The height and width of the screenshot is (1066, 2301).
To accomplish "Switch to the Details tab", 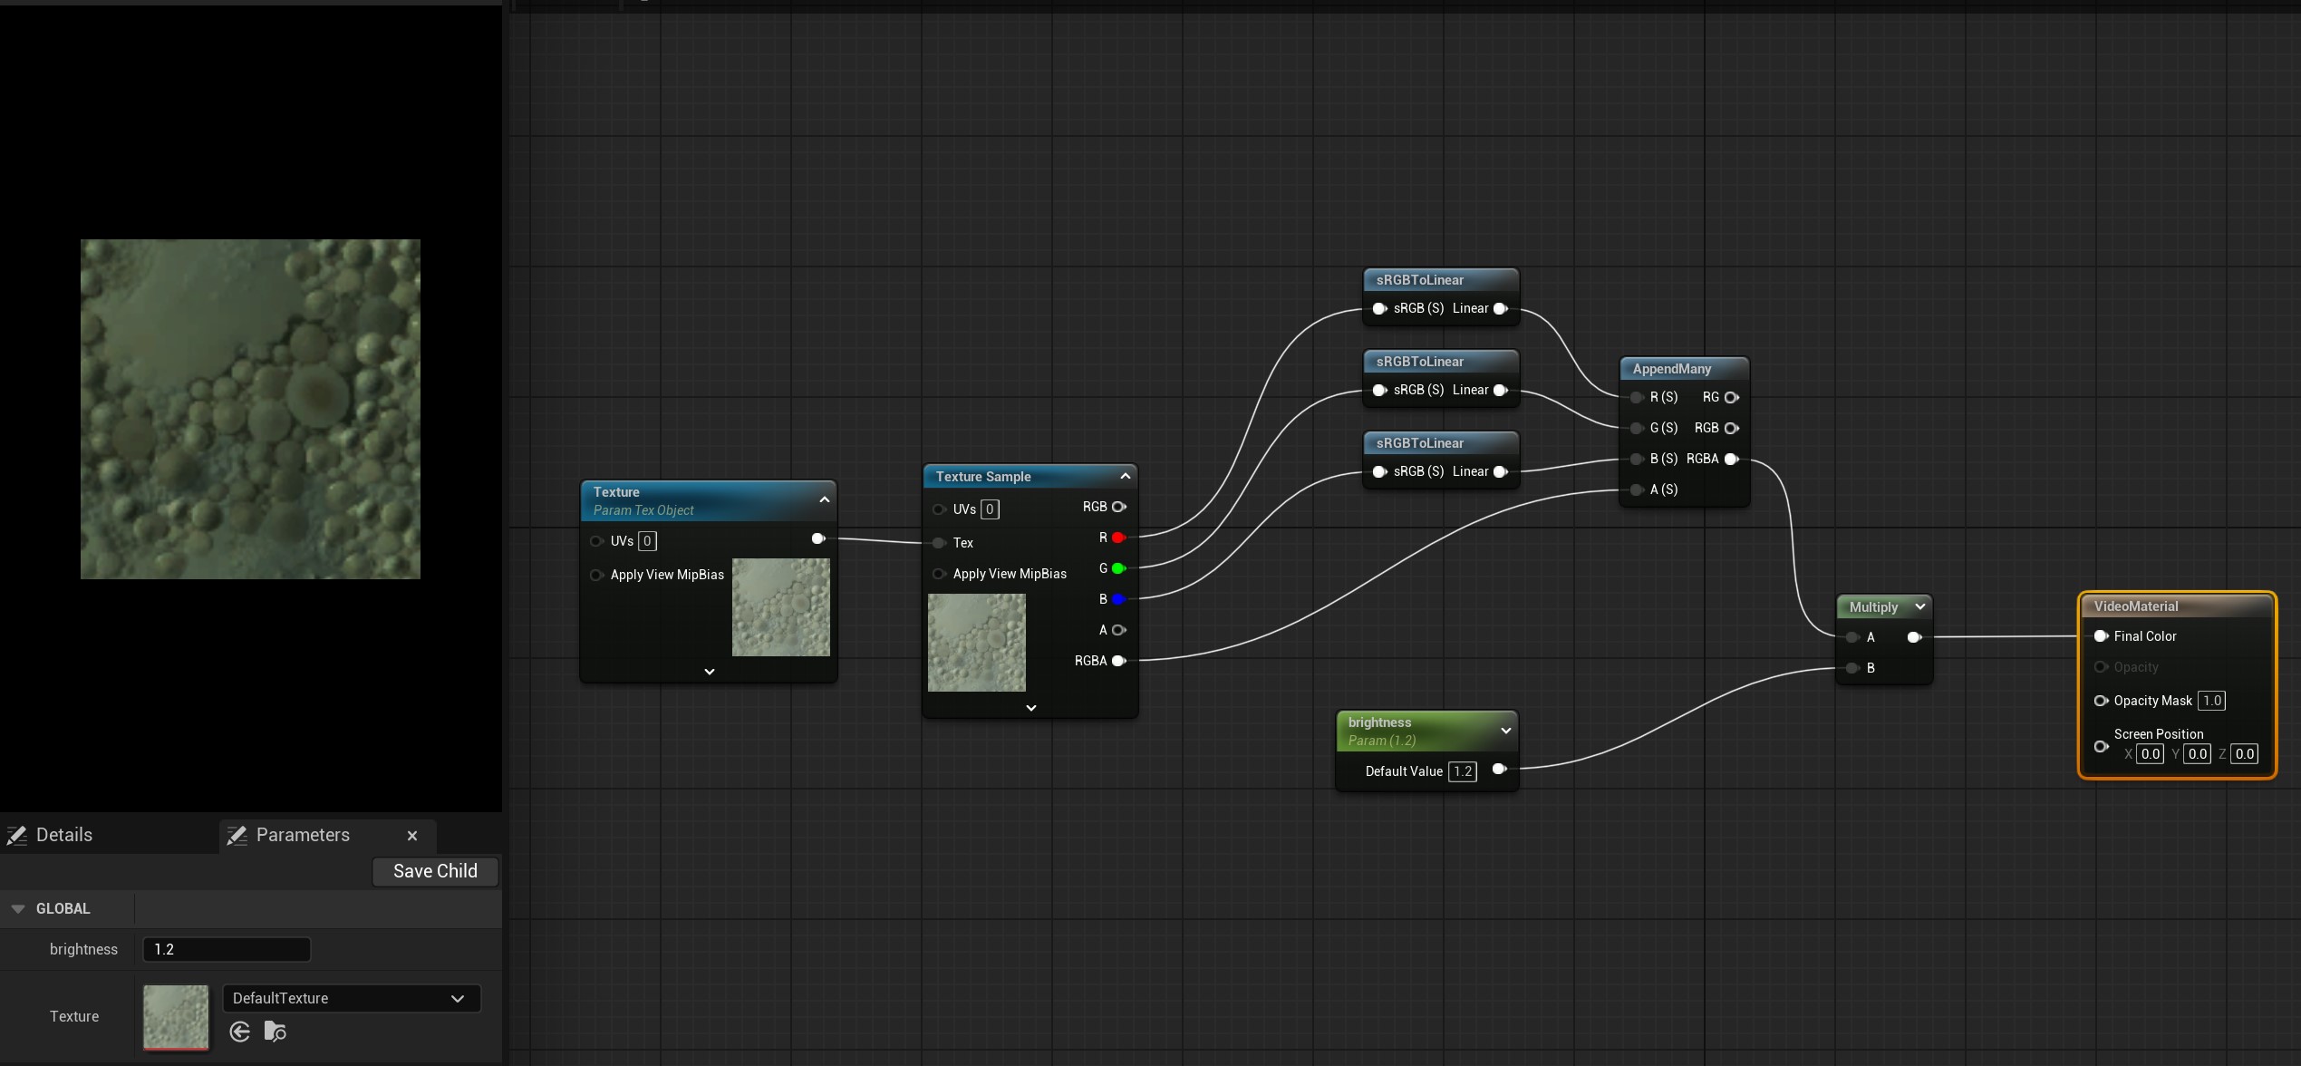I will coord(63,835).
